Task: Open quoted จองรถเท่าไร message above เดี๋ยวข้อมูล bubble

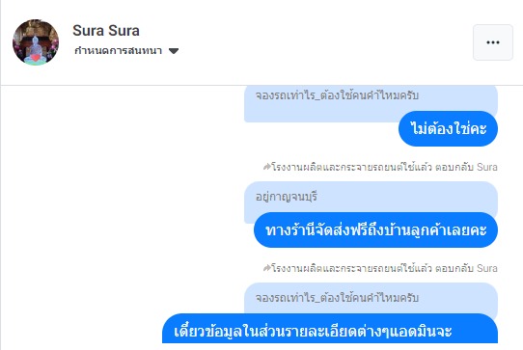Action: 371,299
